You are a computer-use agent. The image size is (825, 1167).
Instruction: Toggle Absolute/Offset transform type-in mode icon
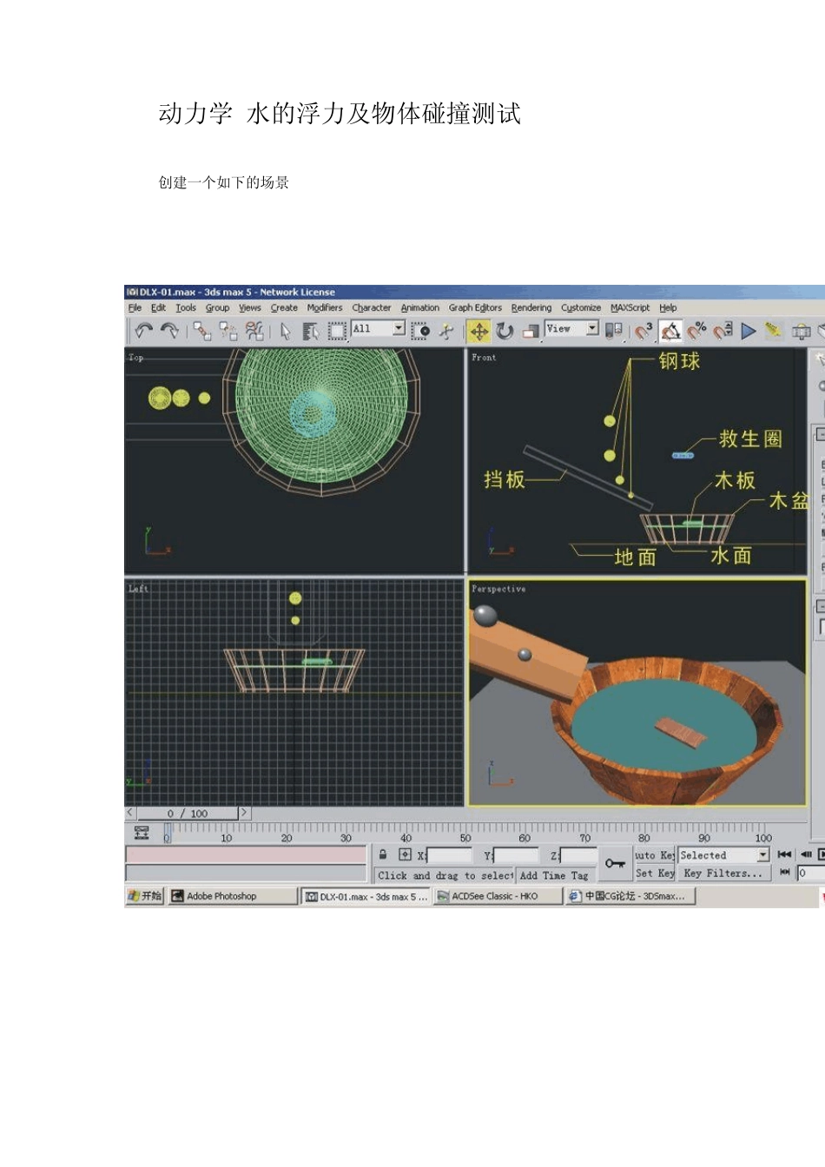click(x=405, y=855)
